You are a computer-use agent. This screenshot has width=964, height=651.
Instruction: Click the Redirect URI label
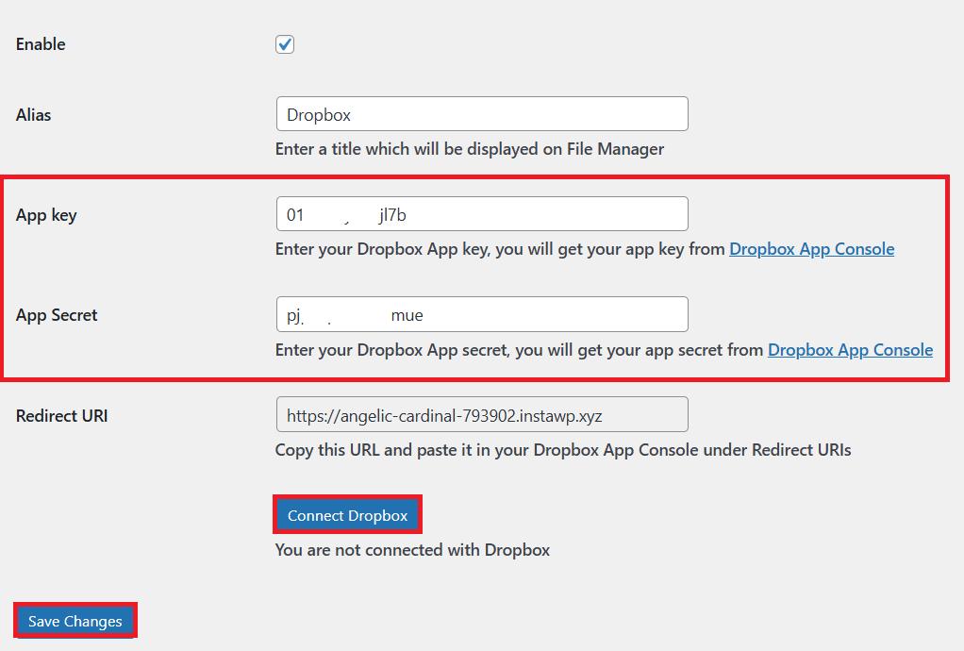(x=61, y=415)
